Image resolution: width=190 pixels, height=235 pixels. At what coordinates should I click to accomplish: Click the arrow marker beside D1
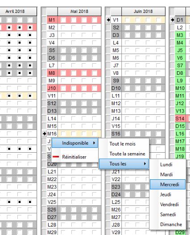point(173,20)
